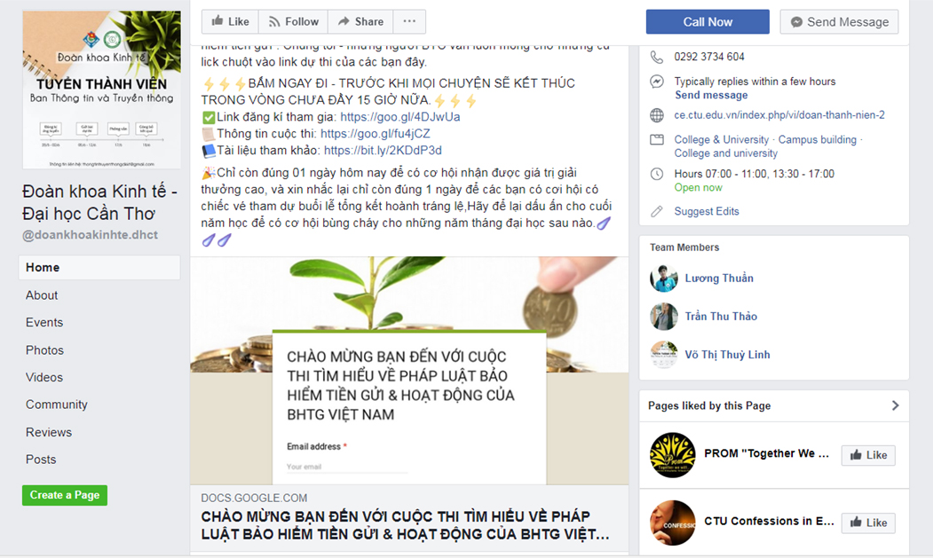
Task: Go to the Reviews section
Action: pos(49,433)
